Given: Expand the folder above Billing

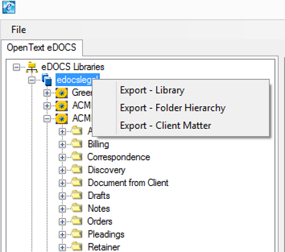Looking at the screenshot, I should 62,132.
